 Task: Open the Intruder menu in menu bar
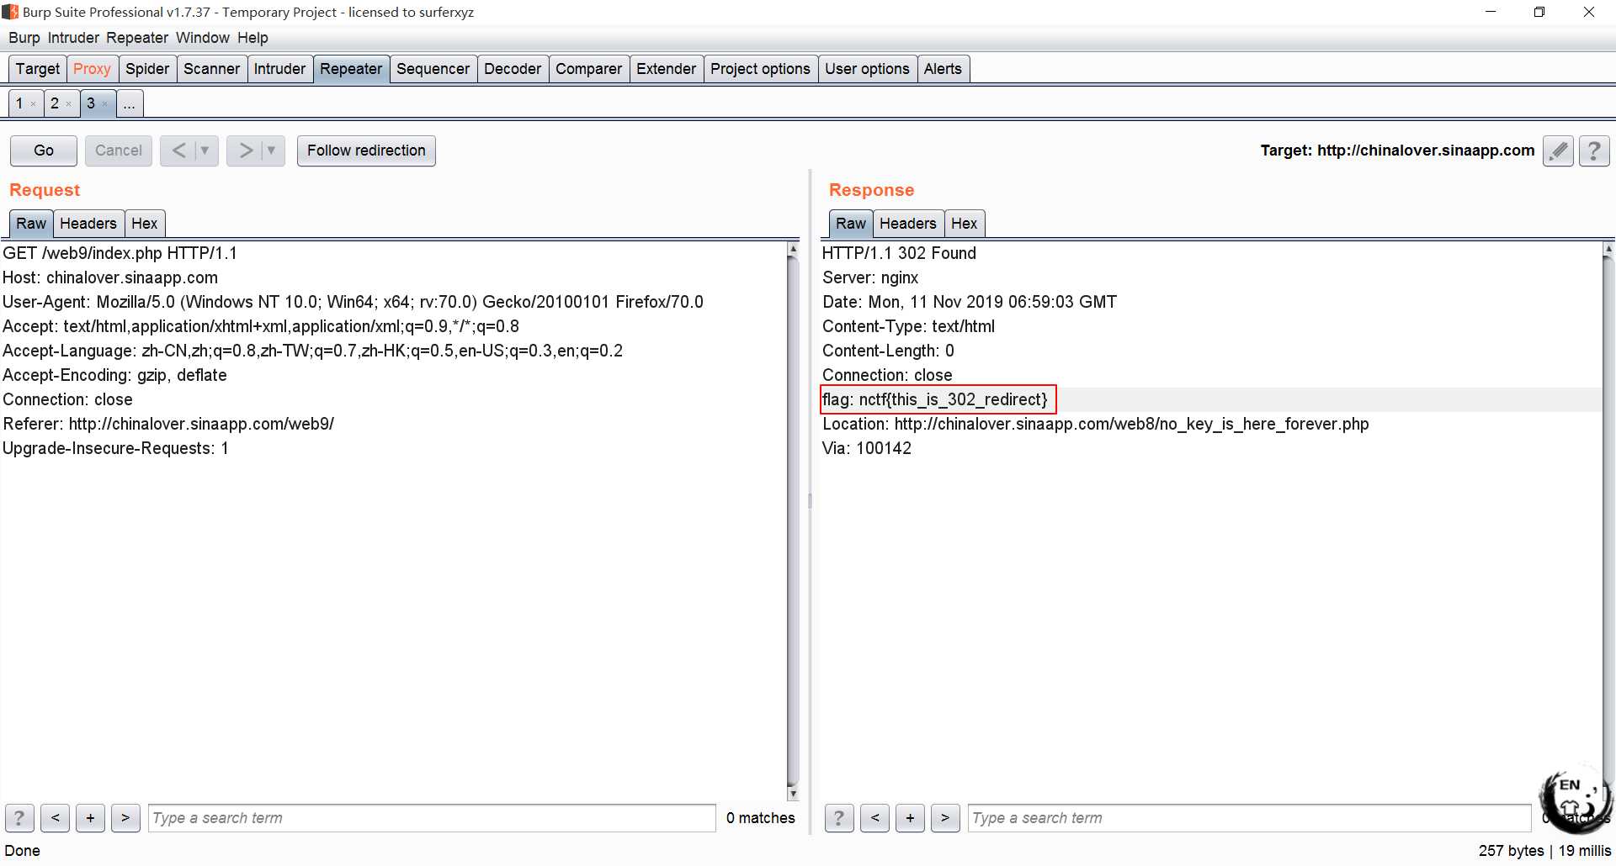pos(73,38)
